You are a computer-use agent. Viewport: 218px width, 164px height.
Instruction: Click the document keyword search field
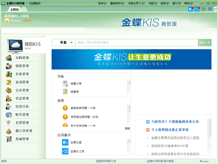click(137, 43)
